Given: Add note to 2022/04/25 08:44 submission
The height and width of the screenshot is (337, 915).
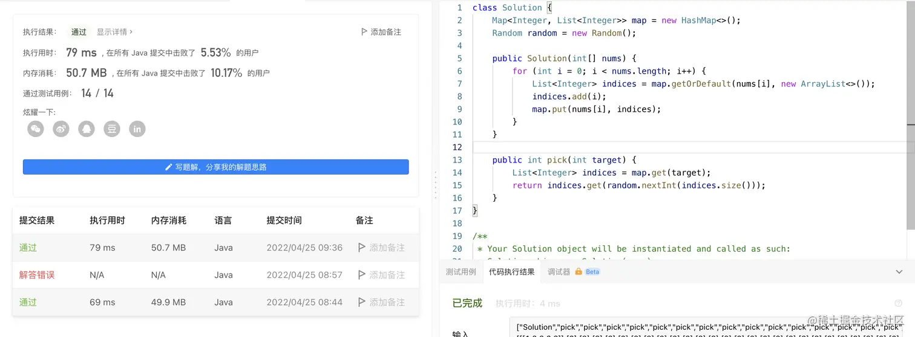Looking at the screenshot, I should (x=381, y=302).
